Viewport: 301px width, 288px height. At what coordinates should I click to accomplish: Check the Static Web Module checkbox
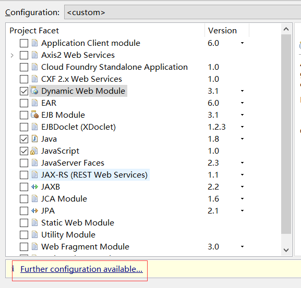coord(24,223)
